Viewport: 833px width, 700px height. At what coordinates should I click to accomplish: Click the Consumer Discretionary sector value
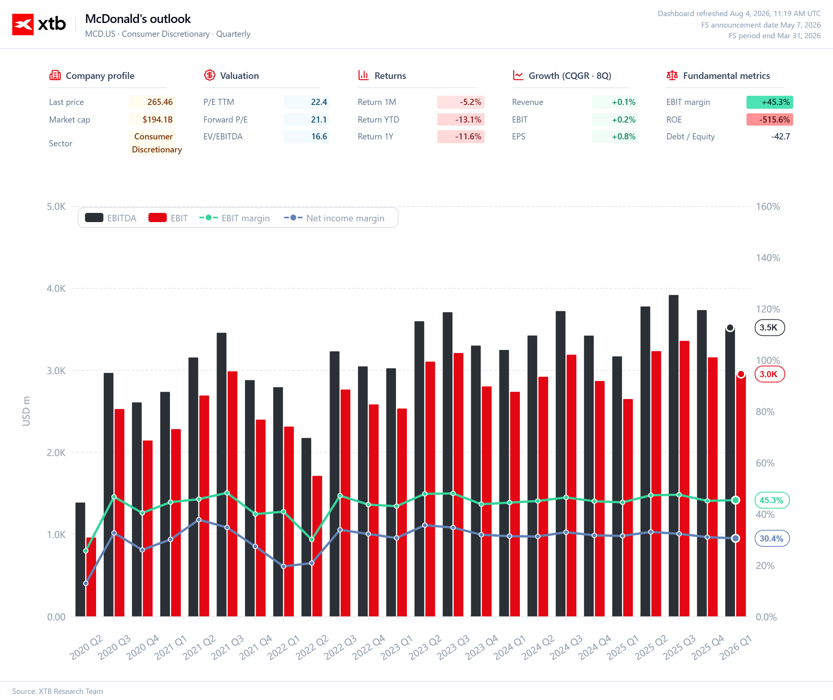[155, 143]
